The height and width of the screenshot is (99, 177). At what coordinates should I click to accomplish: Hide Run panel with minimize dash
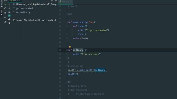pyautogui.click(x=56, y=1)
